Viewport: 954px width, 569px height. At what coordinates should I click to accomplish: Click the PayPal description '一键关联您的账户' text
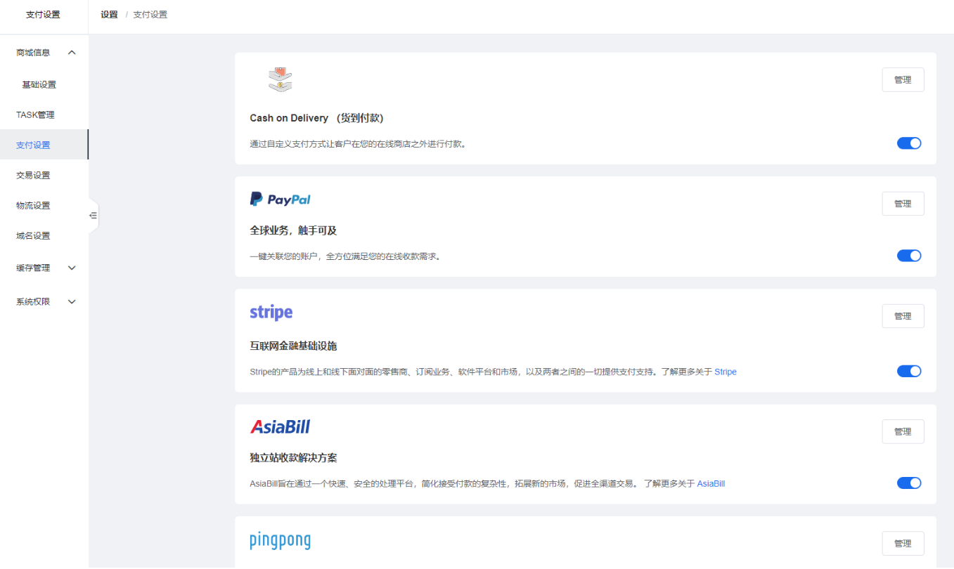(x=347, y=256)
